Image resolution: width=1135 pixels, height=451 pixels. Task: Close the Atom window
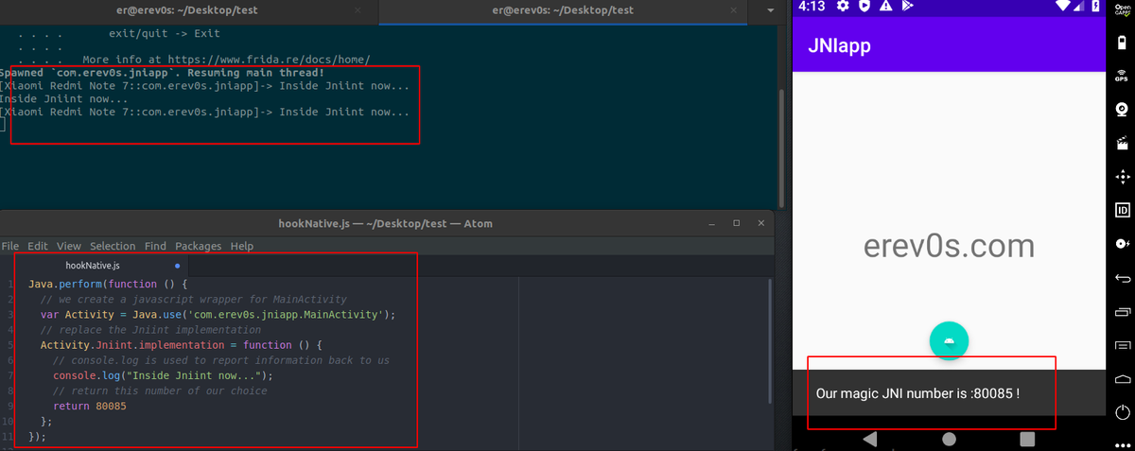click(x=761, y=224)
